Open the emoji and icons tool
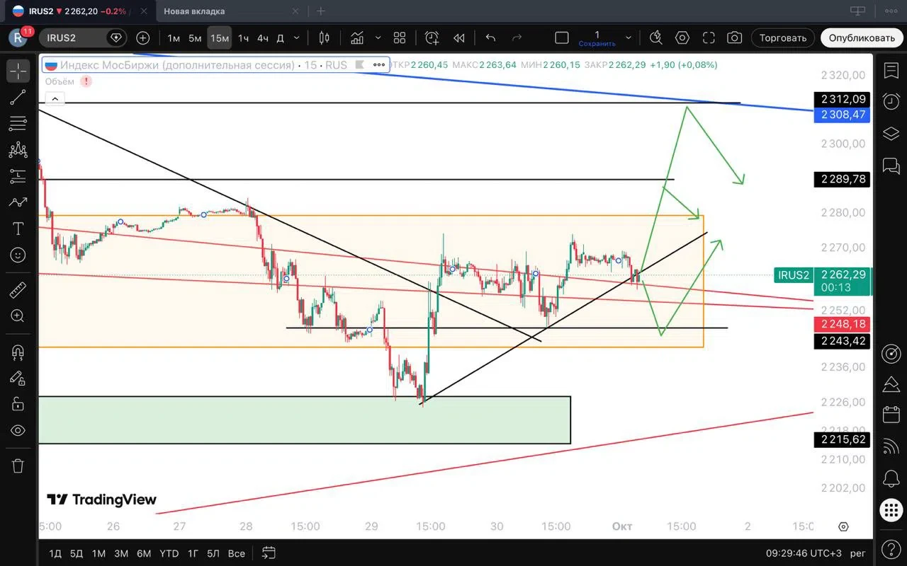 click(x=18, y=255)
